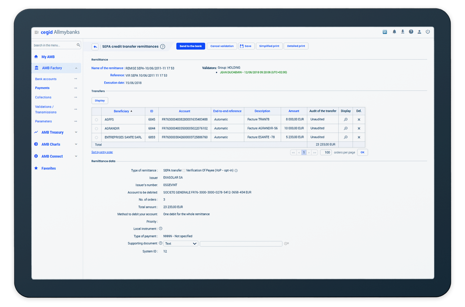Open the notifications bell icon

pyautogui.click(x=394, y=32)
